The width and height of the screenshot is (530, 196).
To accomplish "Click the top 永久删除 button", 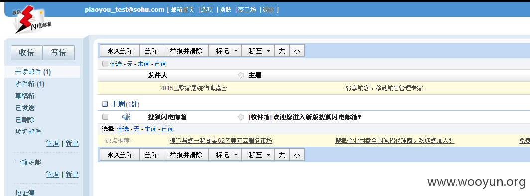I will tap(120, 51).
